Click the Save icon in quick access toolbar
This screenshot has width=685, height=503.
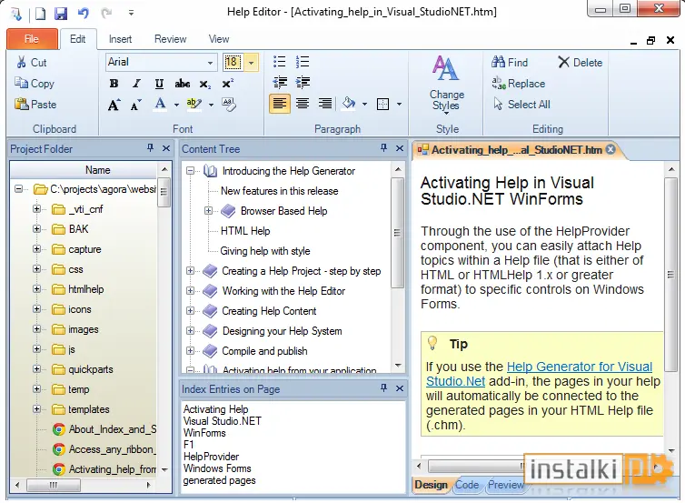[61, 13]
